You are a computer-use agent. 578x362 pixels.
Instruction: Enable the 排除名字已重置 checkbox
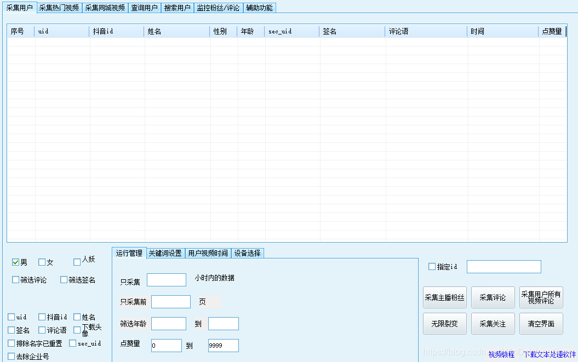12,343
